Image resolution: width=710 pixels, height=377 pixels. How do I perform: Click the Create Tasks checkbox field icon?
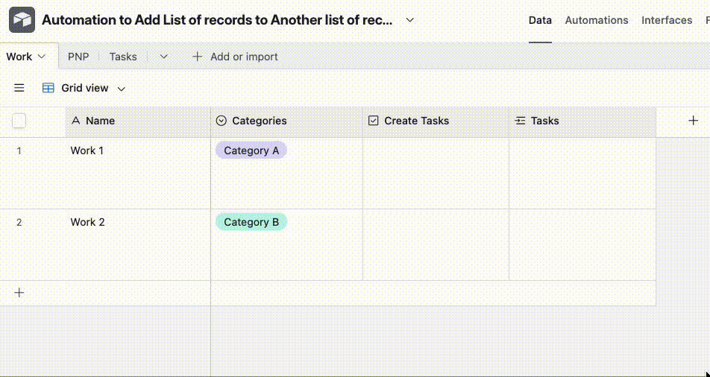[374, 121]
